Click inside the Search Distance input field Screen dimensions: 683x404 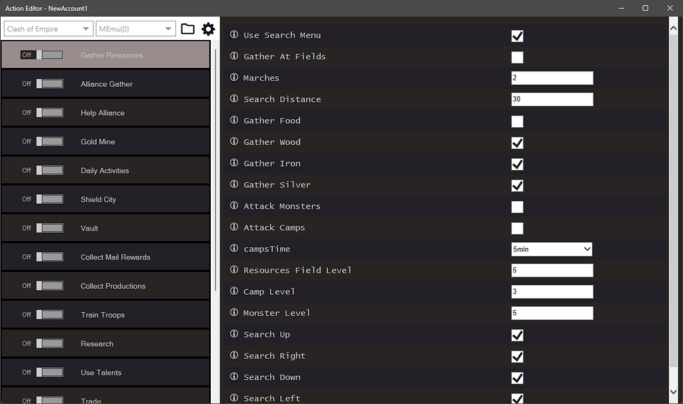[x=552, y=99]
